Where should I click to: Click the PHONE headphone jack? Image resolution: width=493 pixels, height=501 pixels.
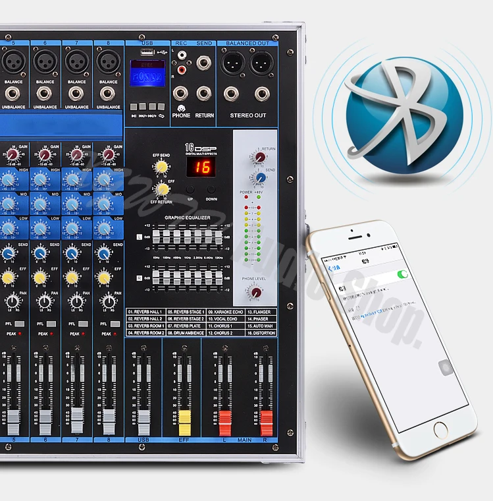coord(180,94)
